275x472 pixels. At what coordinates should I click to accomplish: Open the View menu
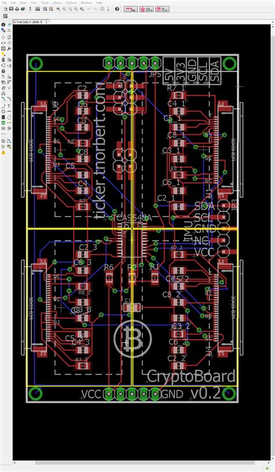[x=34, y=3]
